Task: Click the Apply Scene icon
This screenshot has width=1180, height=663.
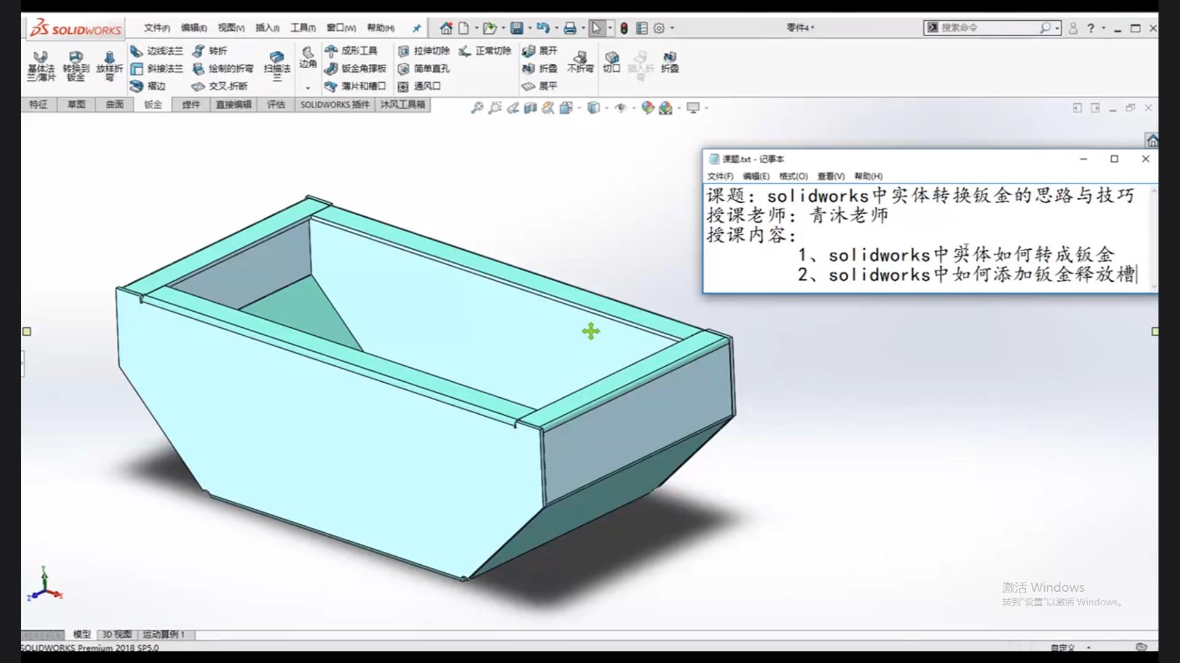Action: point(666,109)
